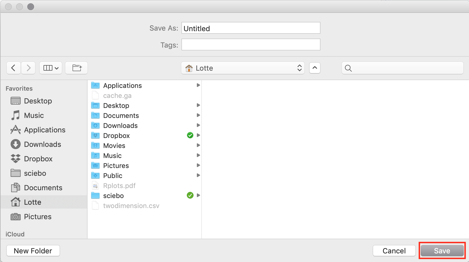Open Dropbox in the Favorites sidebar

(38, 159)
